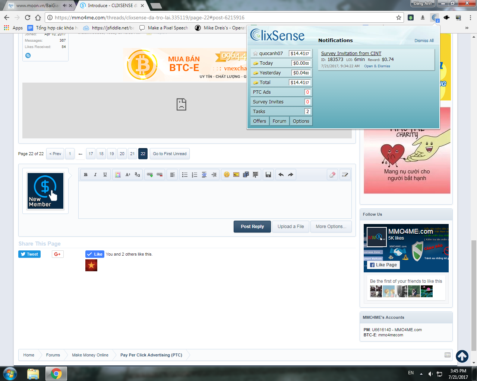Open Survey Invitation from CINT link
The width and height of the screenshot is (477, 381).
tap(351, 54)
